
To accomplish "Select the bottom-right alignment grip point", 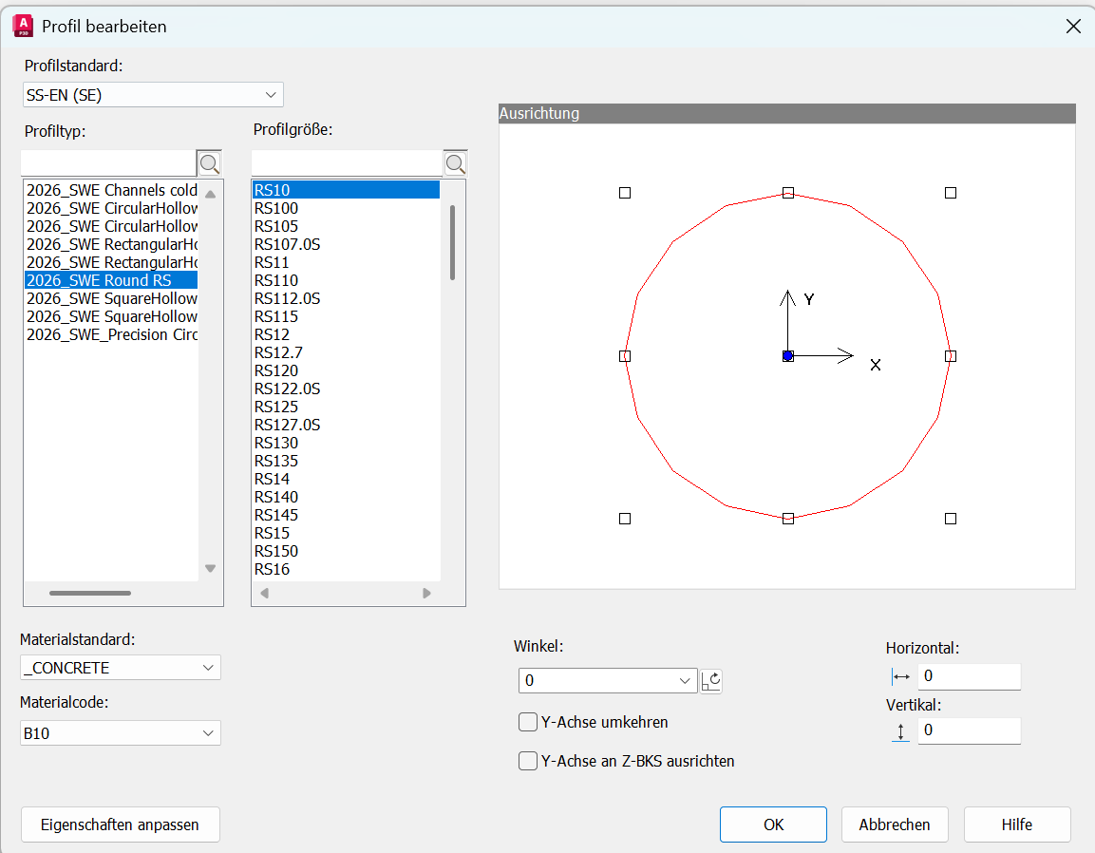I will 951,519.
